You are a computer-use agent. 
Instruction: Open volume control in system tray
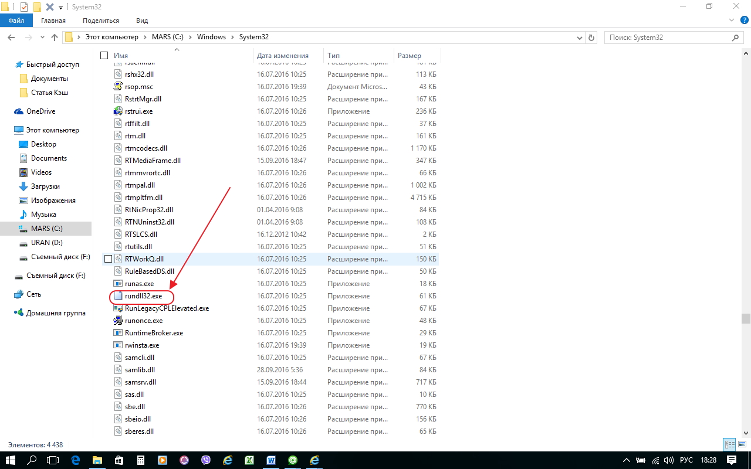669,460
